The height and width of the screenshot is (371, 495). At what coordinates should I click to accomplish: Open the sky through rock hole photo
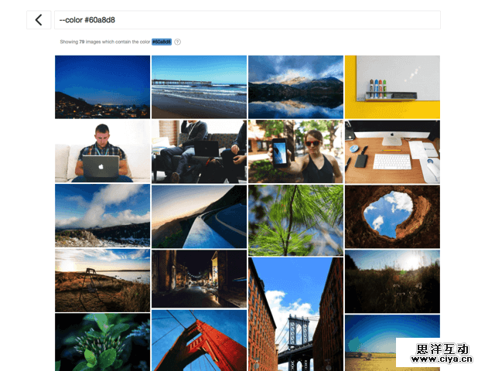392,216
